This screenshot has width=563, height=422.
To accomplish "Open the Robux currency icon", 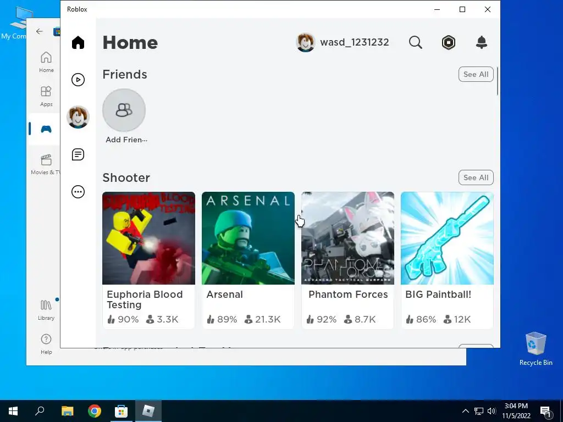I will (x=449, y=42).
